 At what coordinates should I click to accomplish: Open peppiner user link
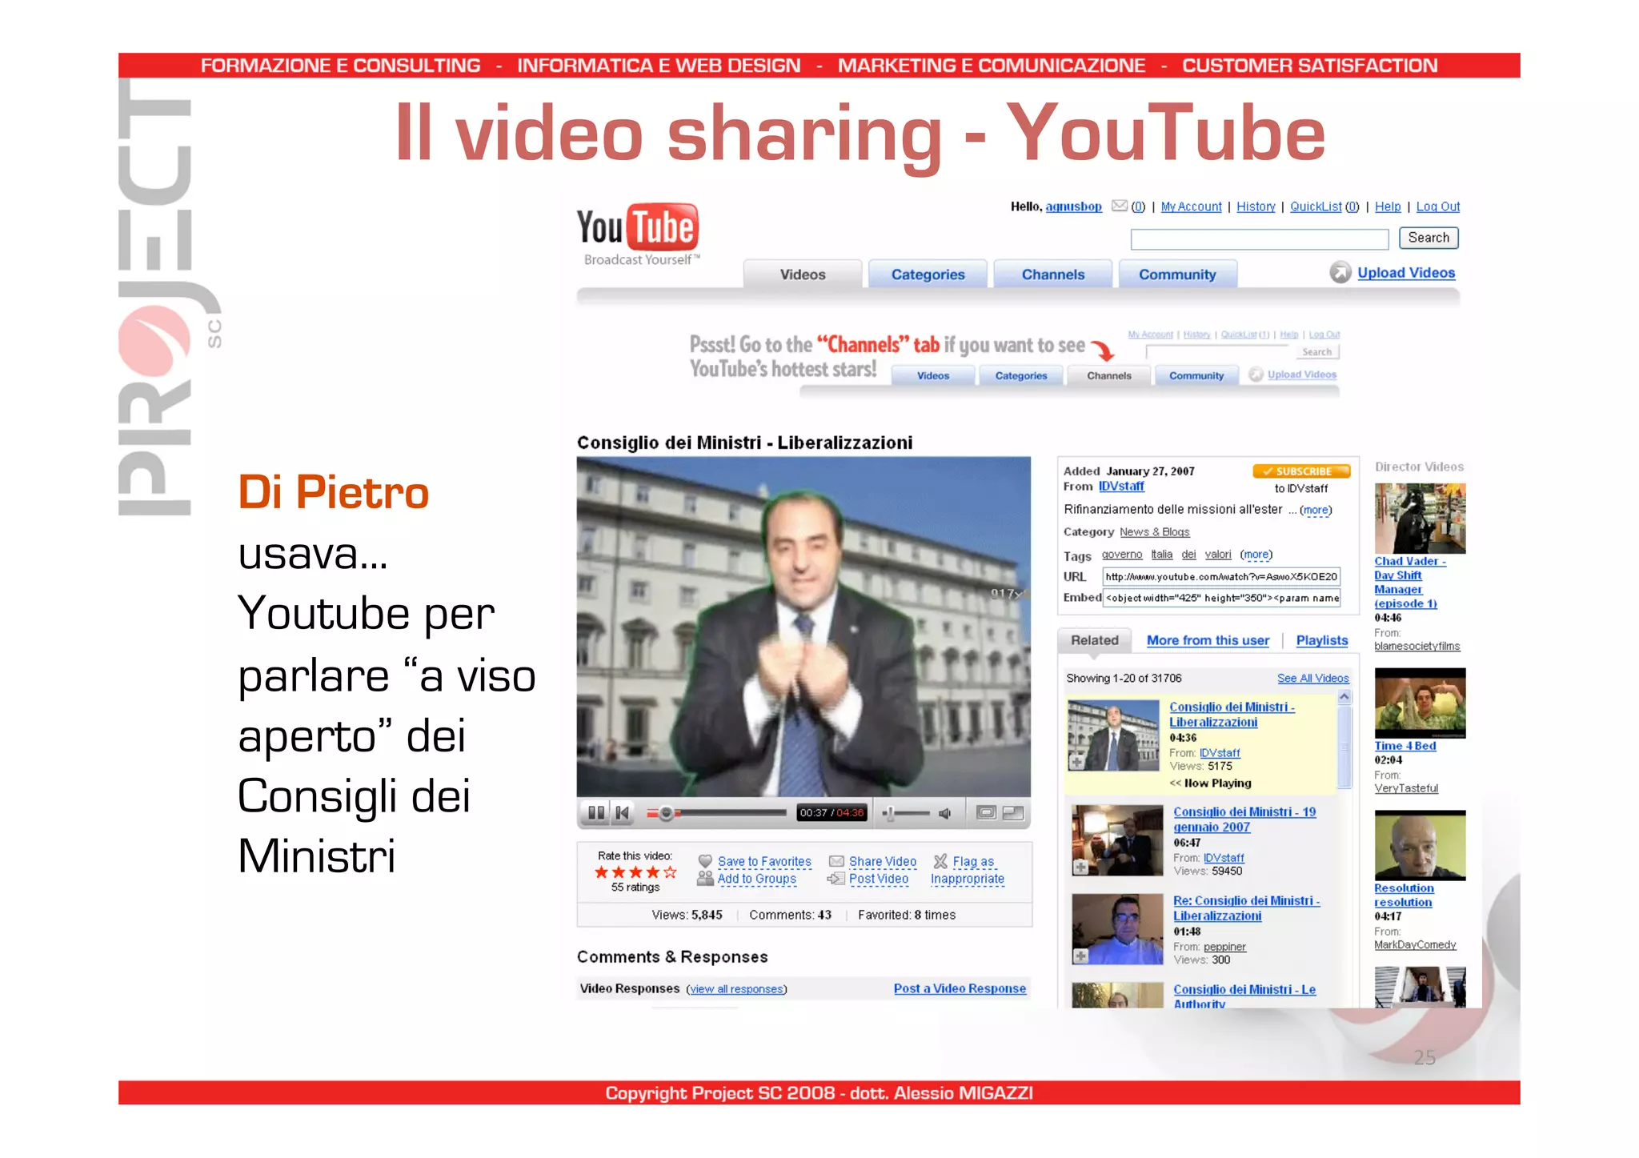(x=1224, y=947)
